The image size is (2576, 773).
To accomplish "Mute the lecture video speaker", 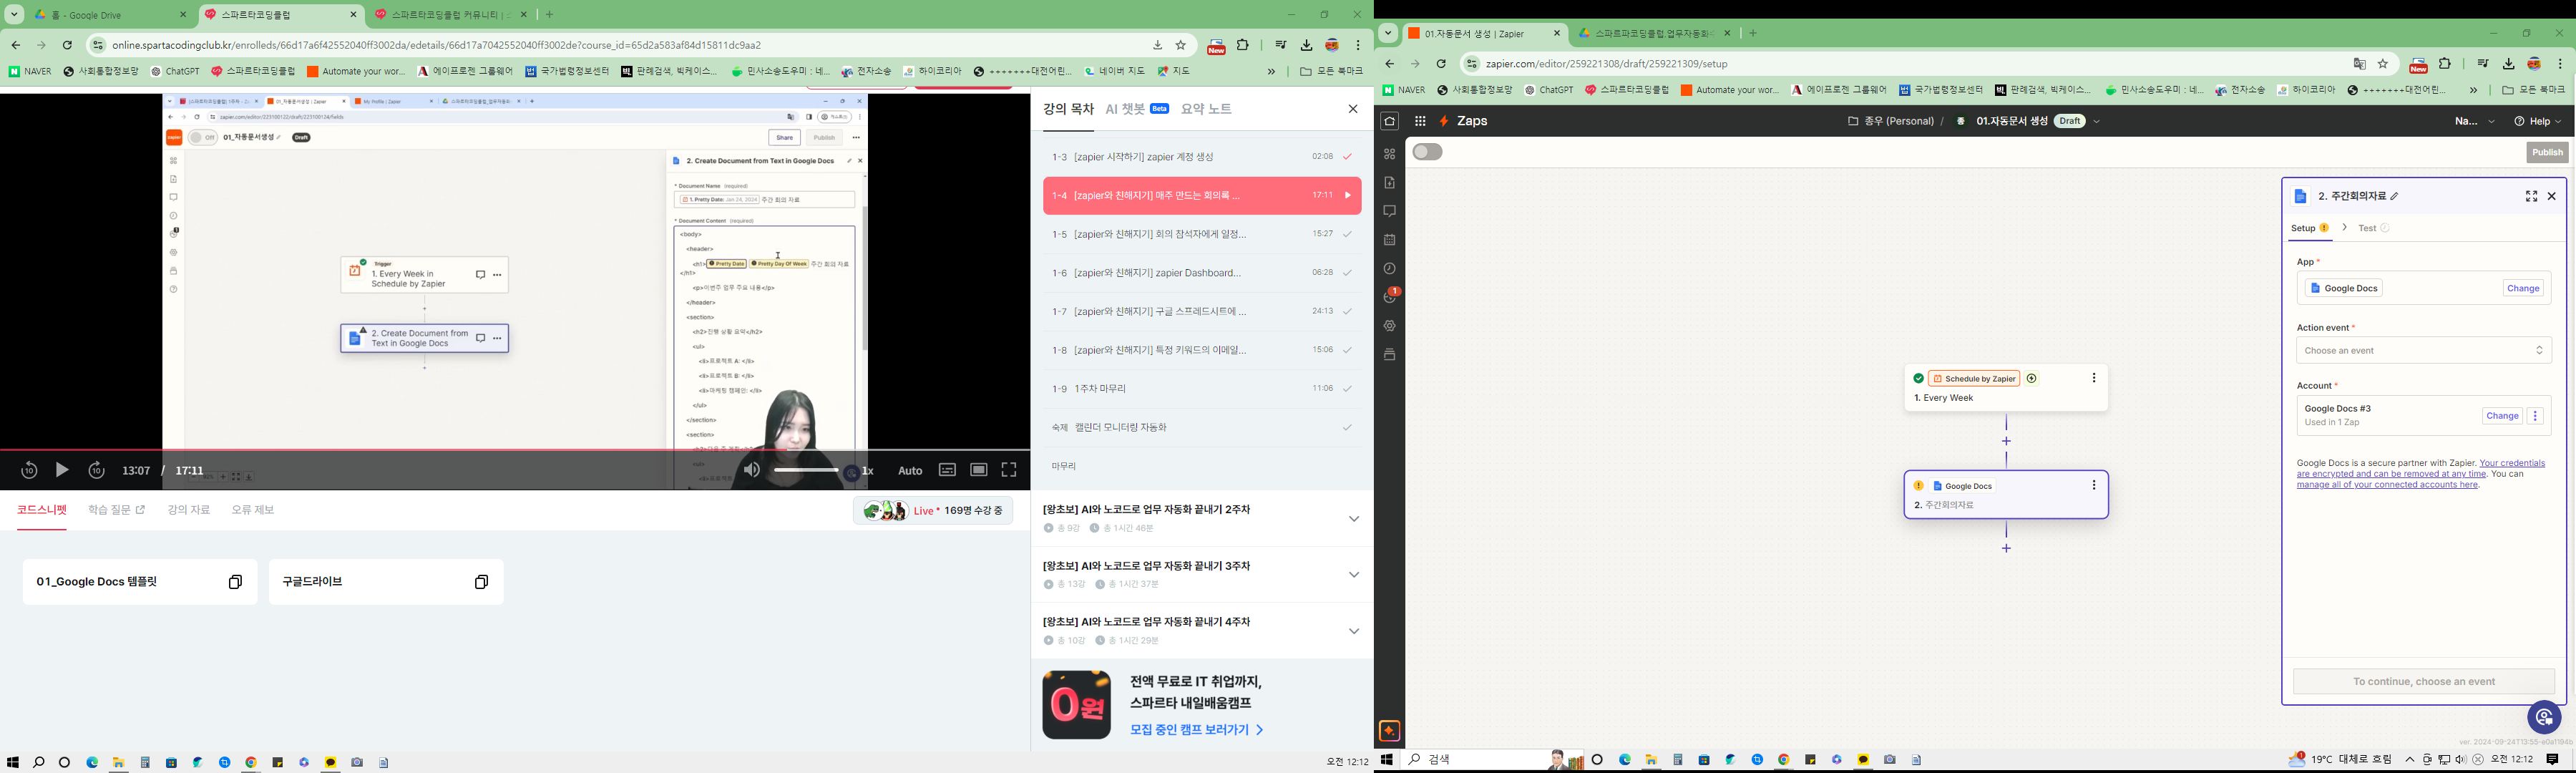I will click(752, 470).
